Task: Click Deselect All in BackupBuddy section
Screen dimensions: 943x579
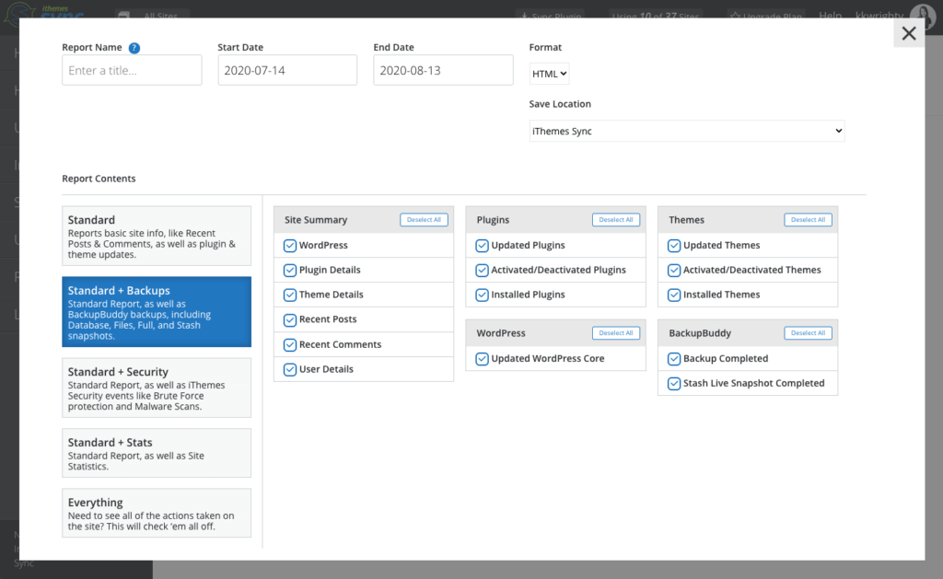Action: [x=808, y=333]
